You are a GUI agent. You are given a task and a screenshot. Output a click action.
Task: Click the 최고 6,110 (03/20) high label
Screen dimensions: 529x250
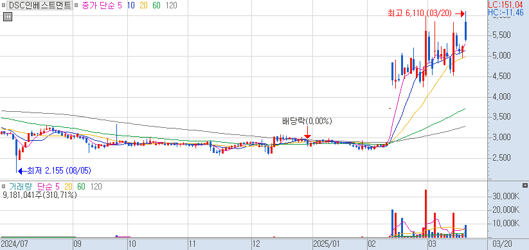tap(420, 13)
